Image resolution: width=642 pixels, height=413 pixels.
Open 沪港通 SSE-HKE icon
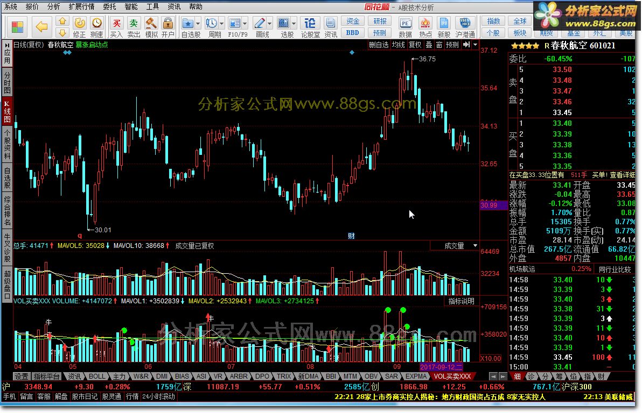coord(465,27)
